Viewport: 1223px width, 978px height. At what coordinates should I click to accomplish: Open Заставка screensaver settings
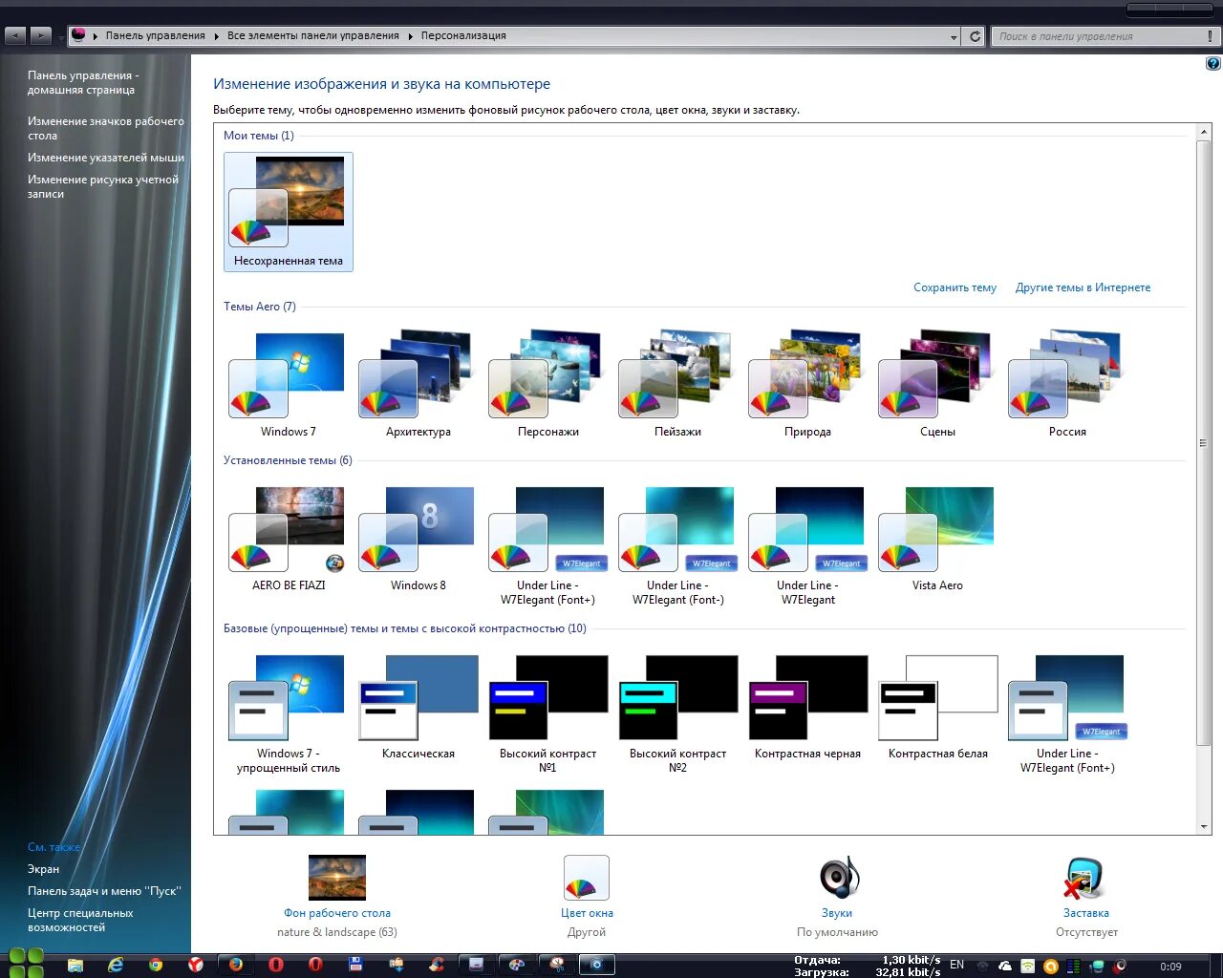(1086, 913)
